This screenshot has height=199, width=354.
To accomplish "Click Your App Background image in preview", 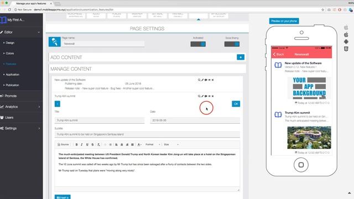I will tap(309, 88).
